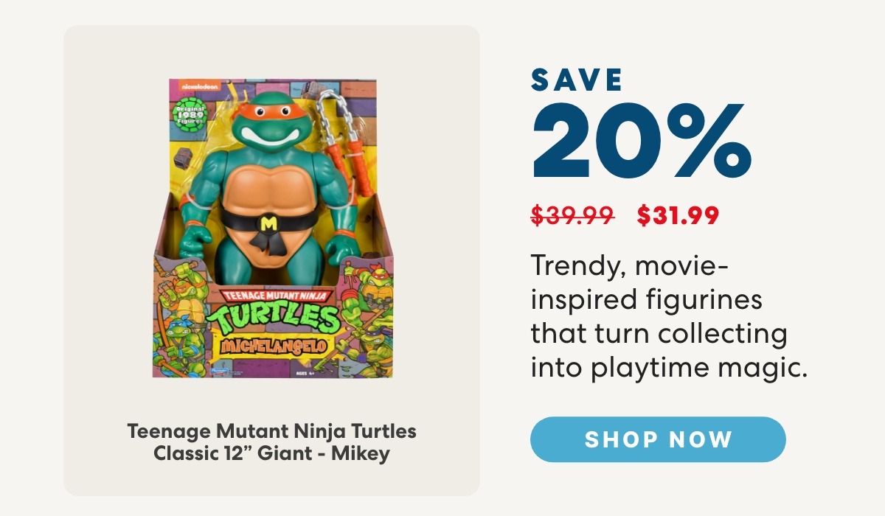Click the SHOP NOW button

tap(658, 439)
